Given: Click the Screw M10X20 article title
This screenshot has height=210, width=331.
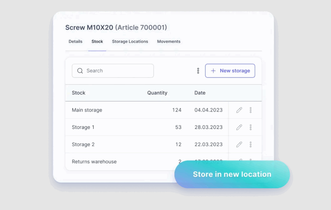Looking at the screenshot, I should [116, 27].
